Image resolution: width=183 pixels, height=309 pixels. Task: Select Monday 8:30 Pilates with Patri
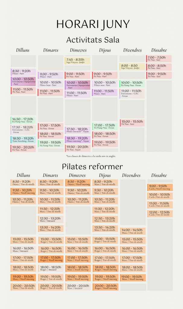pyautogui.click(x=23, y=72)
